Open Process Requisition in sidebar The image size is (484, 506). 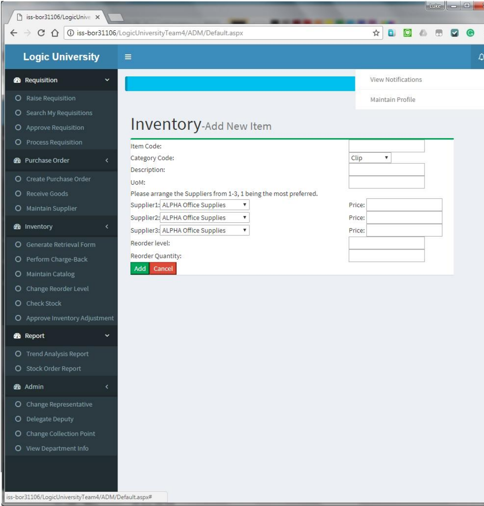(54, 142)
